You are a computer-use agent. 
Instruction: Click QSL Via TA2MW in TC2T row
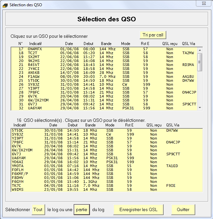188,53
